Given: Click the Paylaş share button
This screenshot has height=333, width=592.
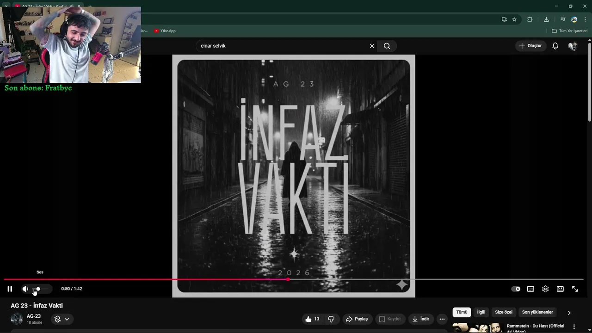Looking at the screenshot, I should pos(357,319).
